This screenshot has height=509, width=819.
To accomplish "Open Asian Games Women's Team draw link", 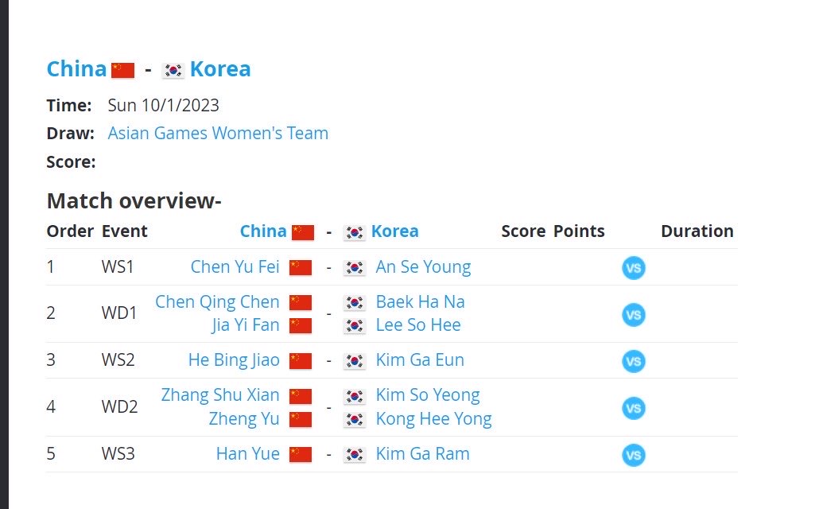I will (218, 134).
